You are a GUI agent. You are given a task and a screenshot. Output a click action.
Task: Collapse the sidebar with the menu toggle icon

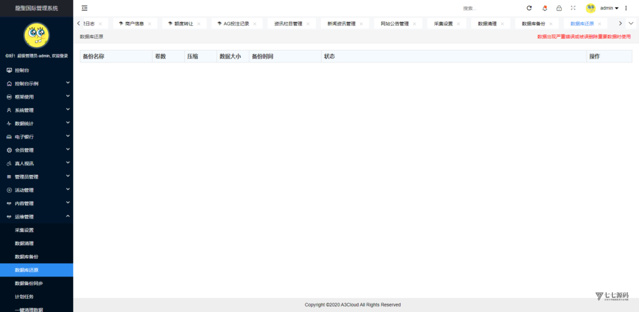(85, 8)
